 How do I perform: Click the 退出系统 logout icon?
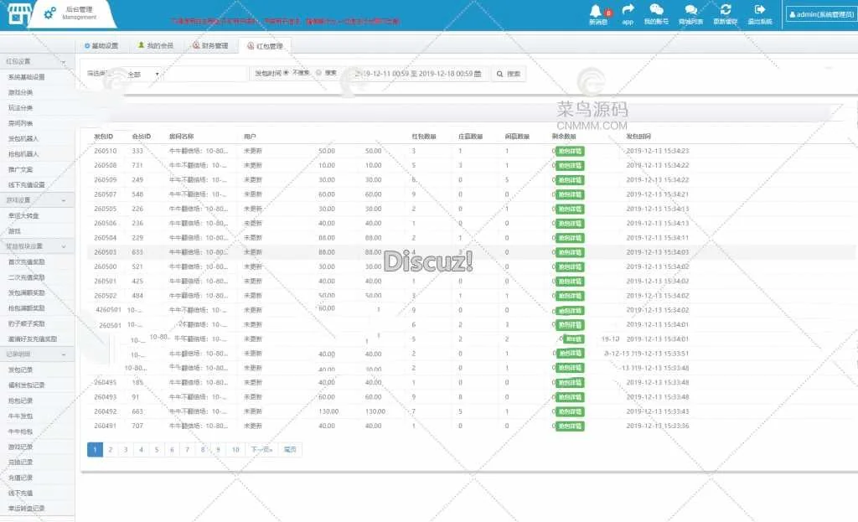760,11
